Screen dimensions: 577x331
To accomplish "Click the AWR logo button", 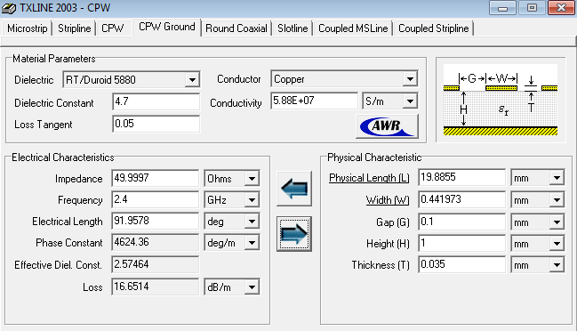I will tap(387, 126).
